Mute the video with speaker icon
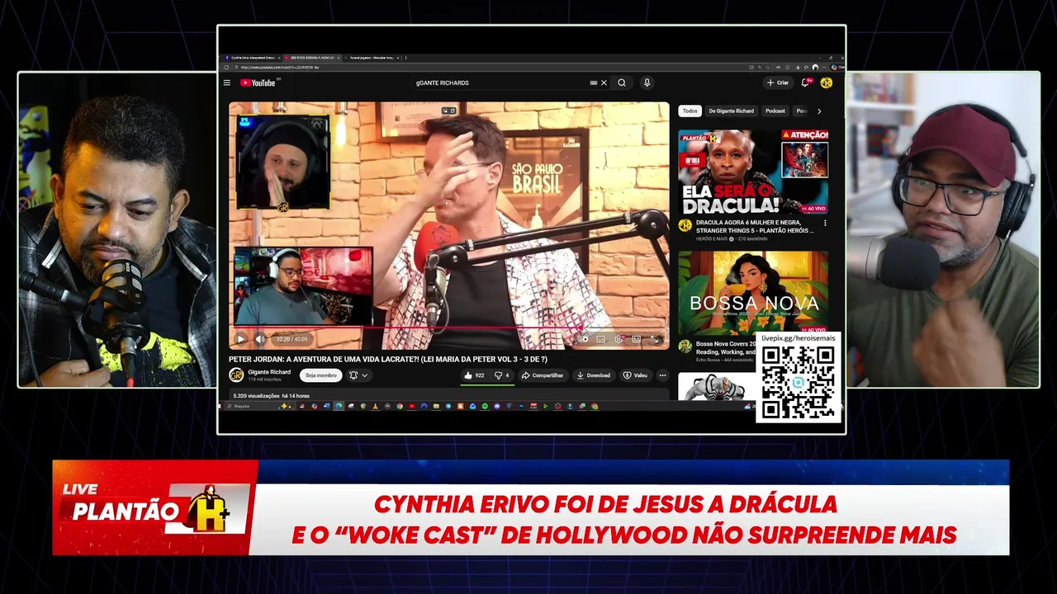Screen dimensions: 1057x594 (260, 339)
